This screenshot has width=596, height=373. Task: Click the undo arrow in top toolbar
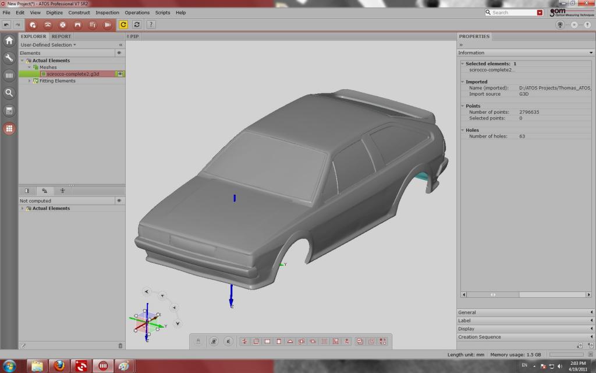(6, 24)
